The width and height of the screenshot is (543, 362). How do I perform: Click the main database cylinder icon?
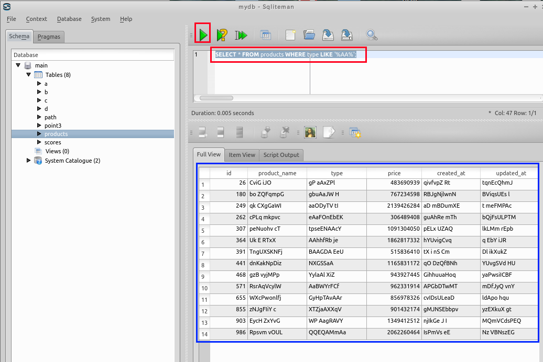click(28, 65)
